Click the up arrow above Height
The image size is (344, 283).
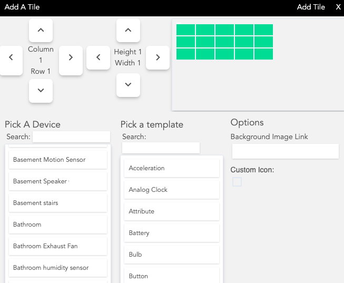(128, 30)
